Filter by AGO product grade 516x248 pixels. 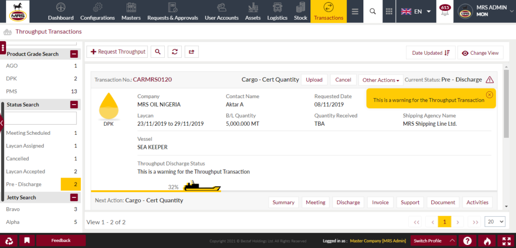41,66
